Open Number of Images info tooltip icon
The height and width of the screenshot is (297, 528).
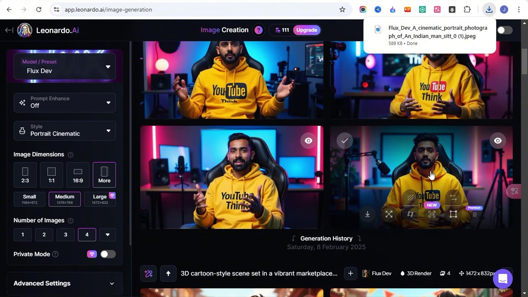coord(71,221)
